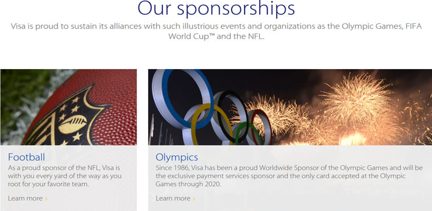Open the NFL football photo
The image size is (432, 211).
point(68,107)
